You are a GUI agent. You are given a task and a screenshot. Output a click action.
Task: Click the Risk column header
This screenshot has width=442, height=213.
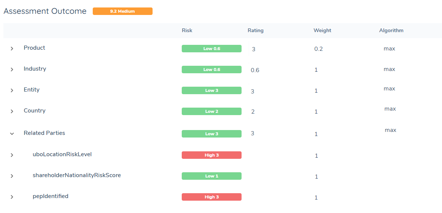coord(187,31)
